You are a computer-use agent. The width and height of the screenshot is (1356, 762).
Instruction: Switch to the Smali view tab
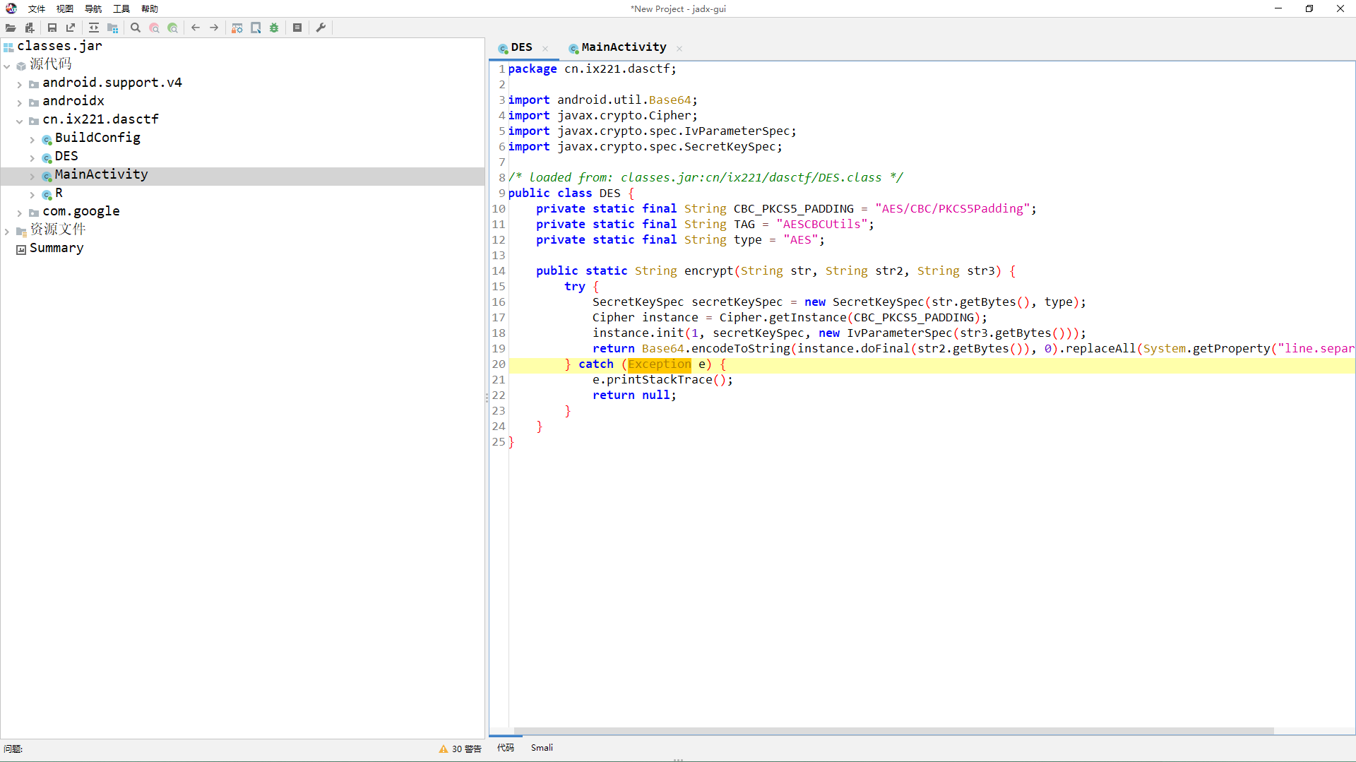point(542,747)
